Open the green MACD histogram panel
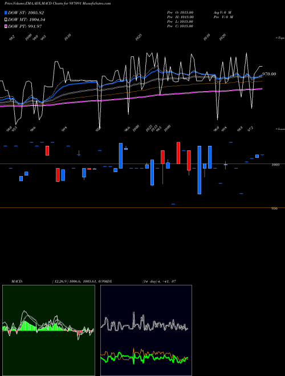285x376 pixels. point(48,330)
